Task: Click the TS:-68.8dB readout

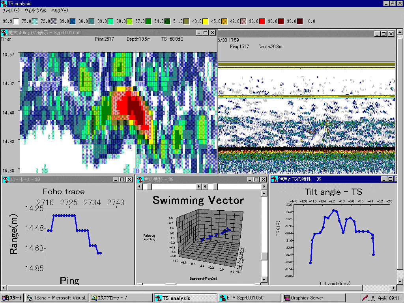Action: click(172, 39)
